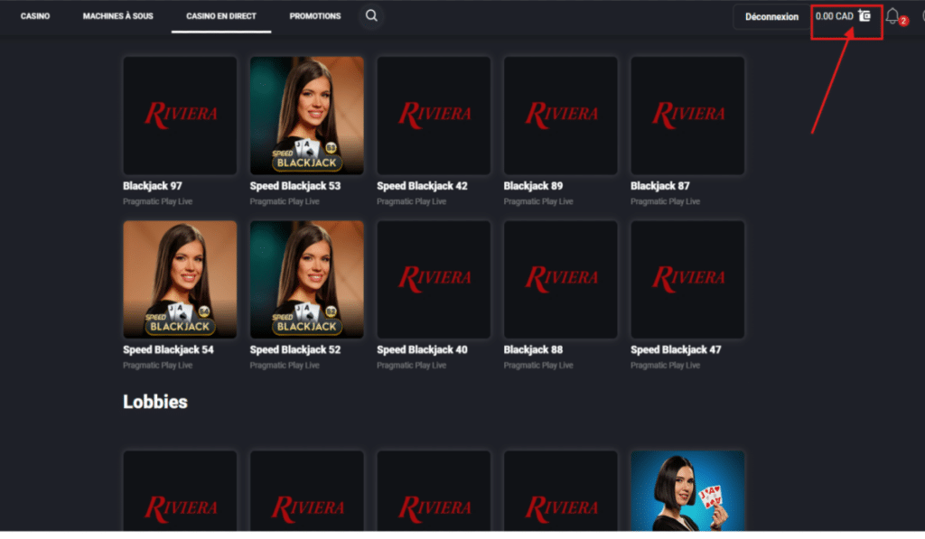Open the Blackjack 97 game tile
Viewport: 925px width, 539px height.
(180, 116)
